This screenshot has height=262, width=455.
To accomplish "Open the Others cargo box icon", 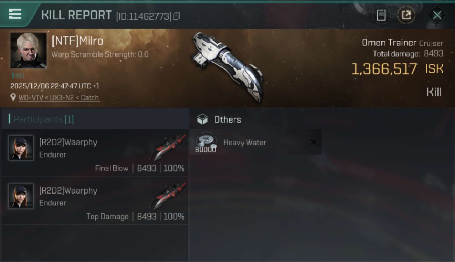I will (202, 119).
